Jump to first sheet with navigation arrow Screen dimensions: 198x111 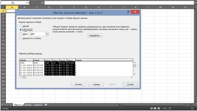[x=2, y=105]
